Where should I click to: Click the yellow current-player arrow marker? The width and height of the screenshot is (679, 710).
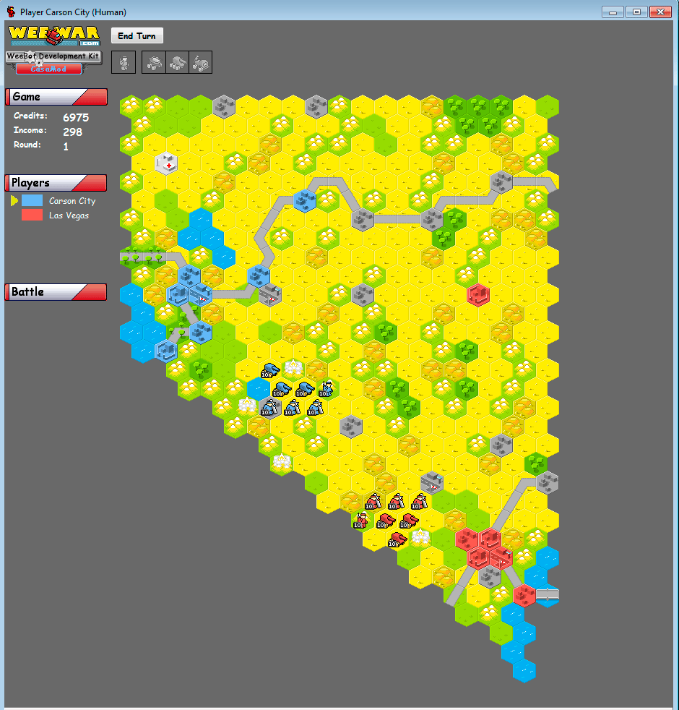click(x=14, y=201)
